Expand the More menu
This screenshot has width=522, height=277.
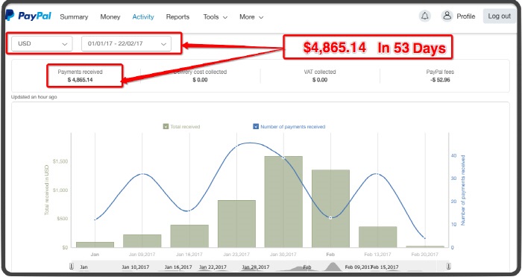point(251,16)
